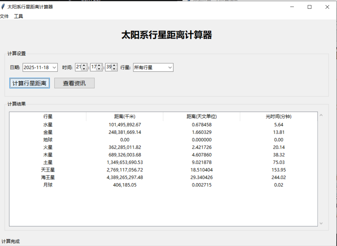The width and height of the screenshot is (337, 246).
Task: Click the minute spinbox up arrow
Action: [x=100, y=65]
